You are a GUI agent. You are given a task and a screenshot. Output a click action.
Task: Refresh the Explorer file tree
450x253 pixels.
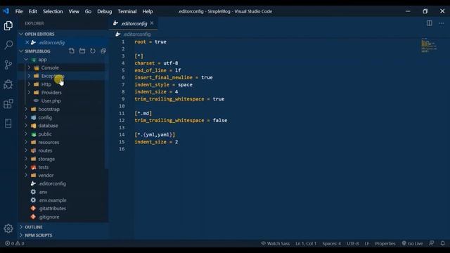pos(93,51)
